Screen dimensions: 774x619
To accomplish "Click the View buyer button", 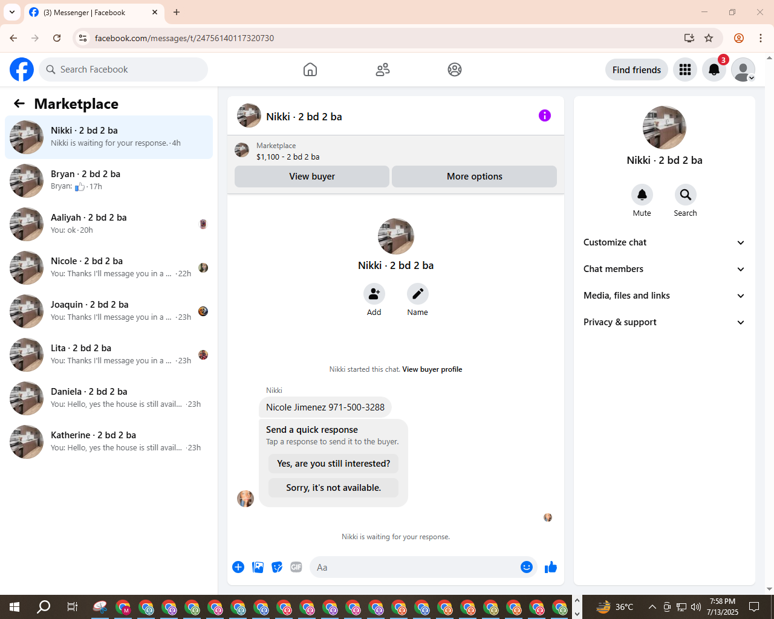I will [312, 177].
